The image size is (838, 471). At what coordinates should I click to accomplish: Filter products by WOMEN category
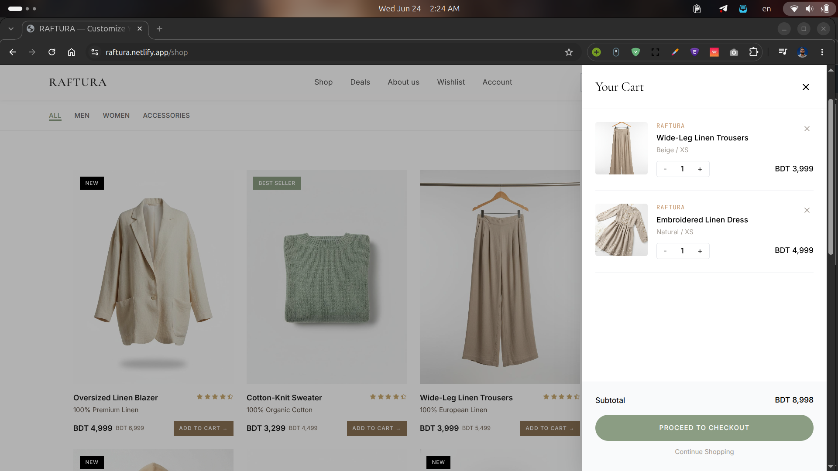(x=116, y=116)
